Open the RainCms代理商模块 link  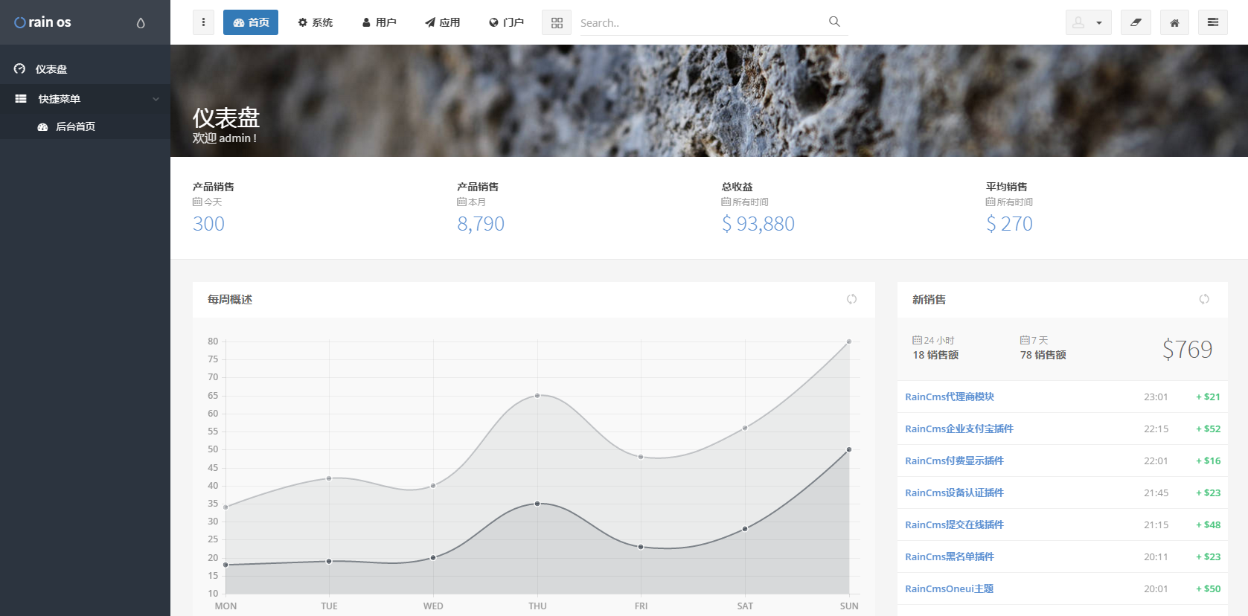(x=949, y=397)
